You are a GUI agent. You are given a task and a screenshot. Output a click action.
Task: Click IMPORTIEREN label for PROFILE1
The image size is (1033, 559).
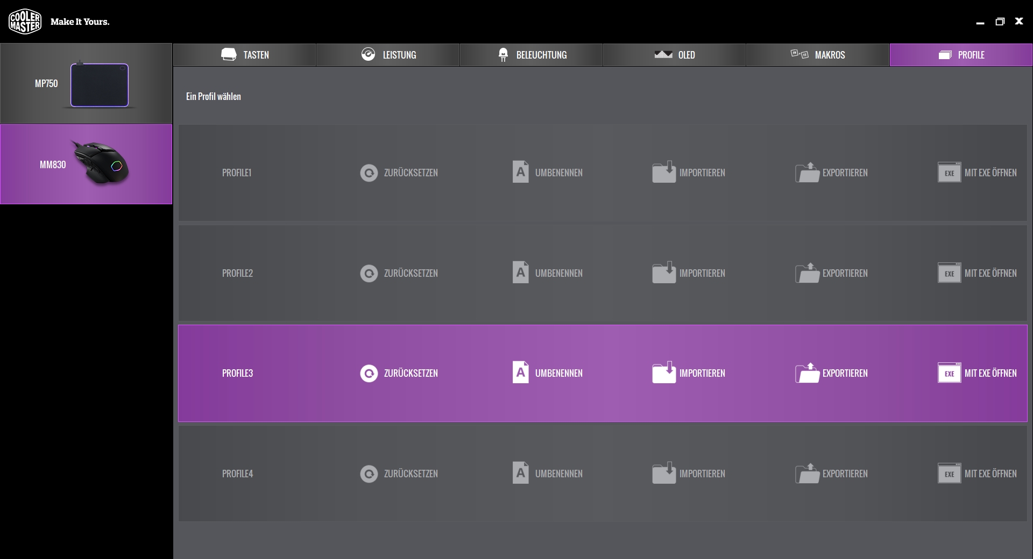pyautogui.click(x=702, y=173)
